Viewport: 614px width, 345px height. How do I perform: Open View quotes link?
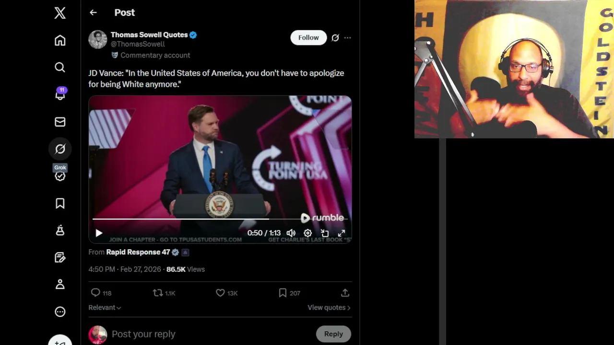coord(329,308)
